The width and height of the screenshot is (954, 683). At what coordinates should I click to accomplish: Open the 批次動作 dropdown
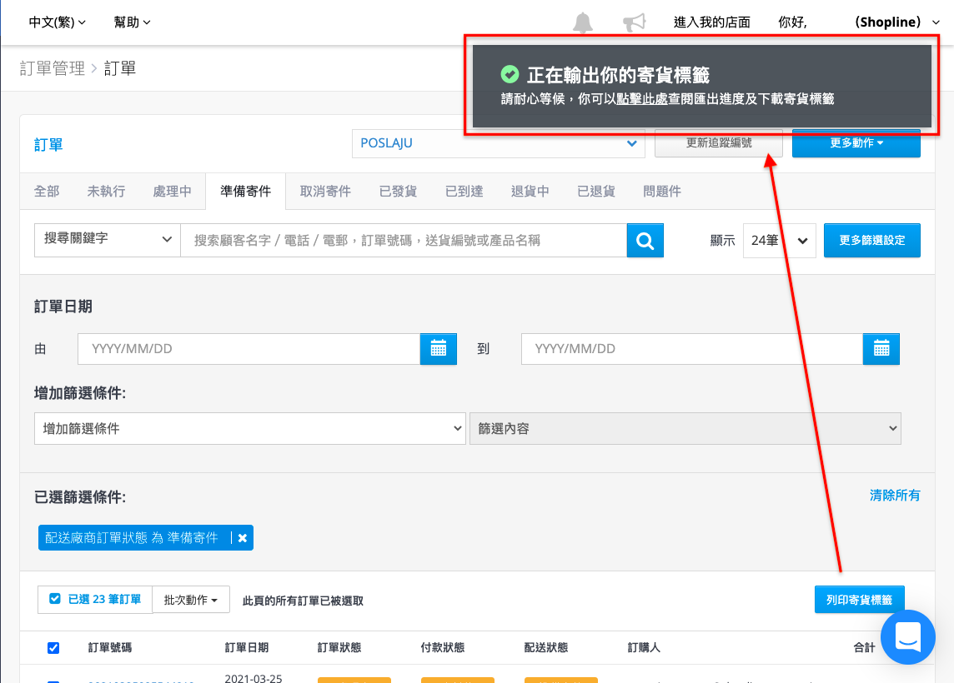191,600
